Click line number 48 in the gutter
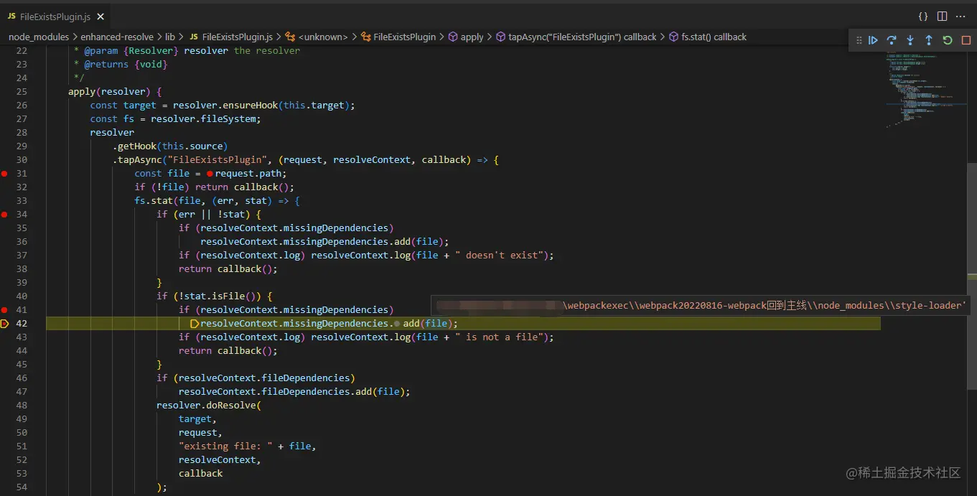This screenshot has height=496, width=977. (x=22, y=406)
